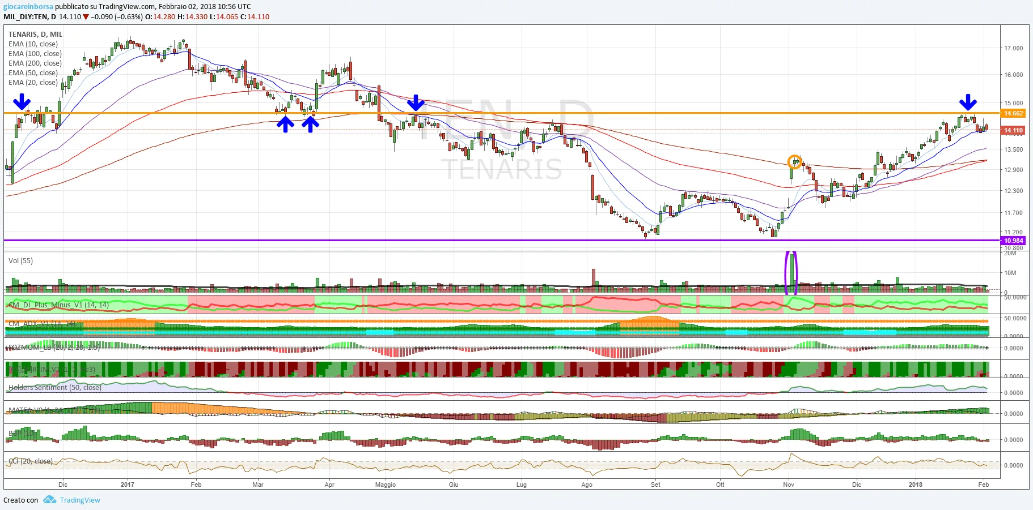Click the blue down arrow at the 2018 high
This screenshot has width=1033, height=510.
pos(968,102)
